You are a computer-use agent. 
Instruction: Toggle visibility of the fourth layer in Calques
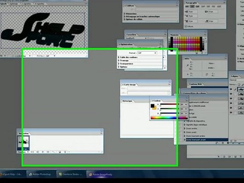231,103
